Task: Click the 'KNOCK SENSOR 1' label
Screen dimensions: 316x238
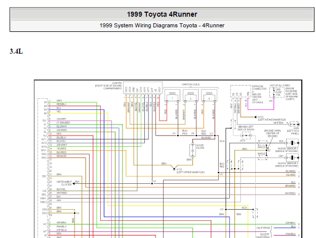Action: [288, 148]
